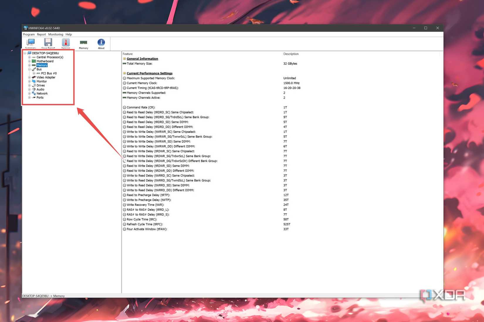Collapse the Bus tree node
The width and height of the screenshot is (484, 322).
(29, 69)
